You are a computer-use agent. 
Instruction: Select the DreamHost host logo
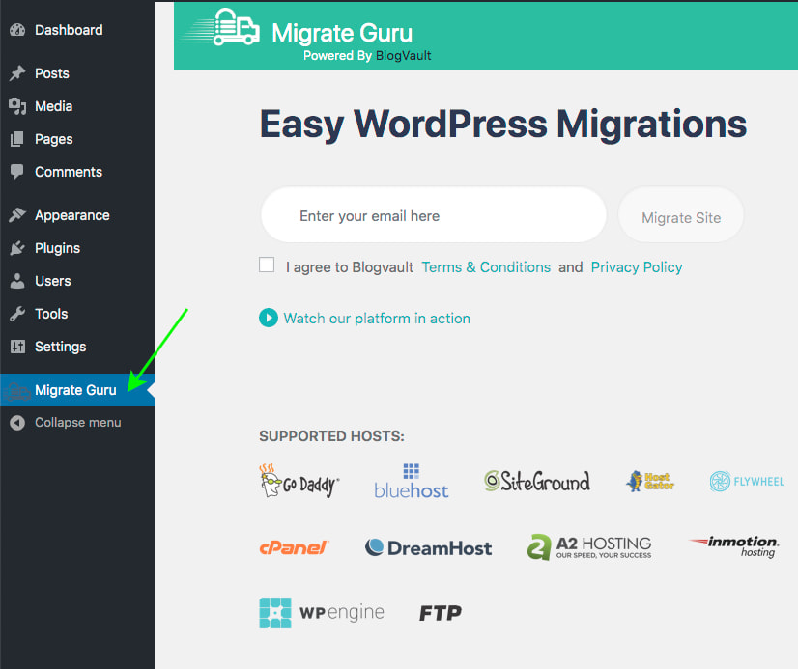tap(429, 547)
